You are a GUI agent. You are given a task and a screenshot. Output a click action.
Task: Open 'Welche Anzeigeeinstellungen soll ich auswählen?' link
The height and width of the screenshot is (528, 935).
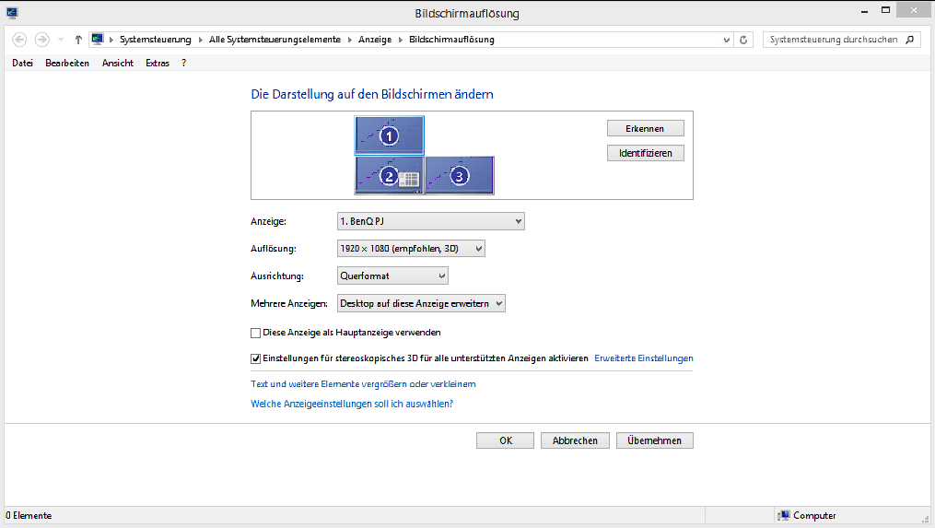coord(352,404)
